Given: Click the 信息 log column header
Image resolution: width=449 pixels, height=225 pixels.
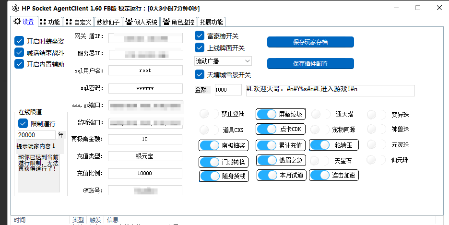Looking at the screenshot, I should [x=269, y=220].
